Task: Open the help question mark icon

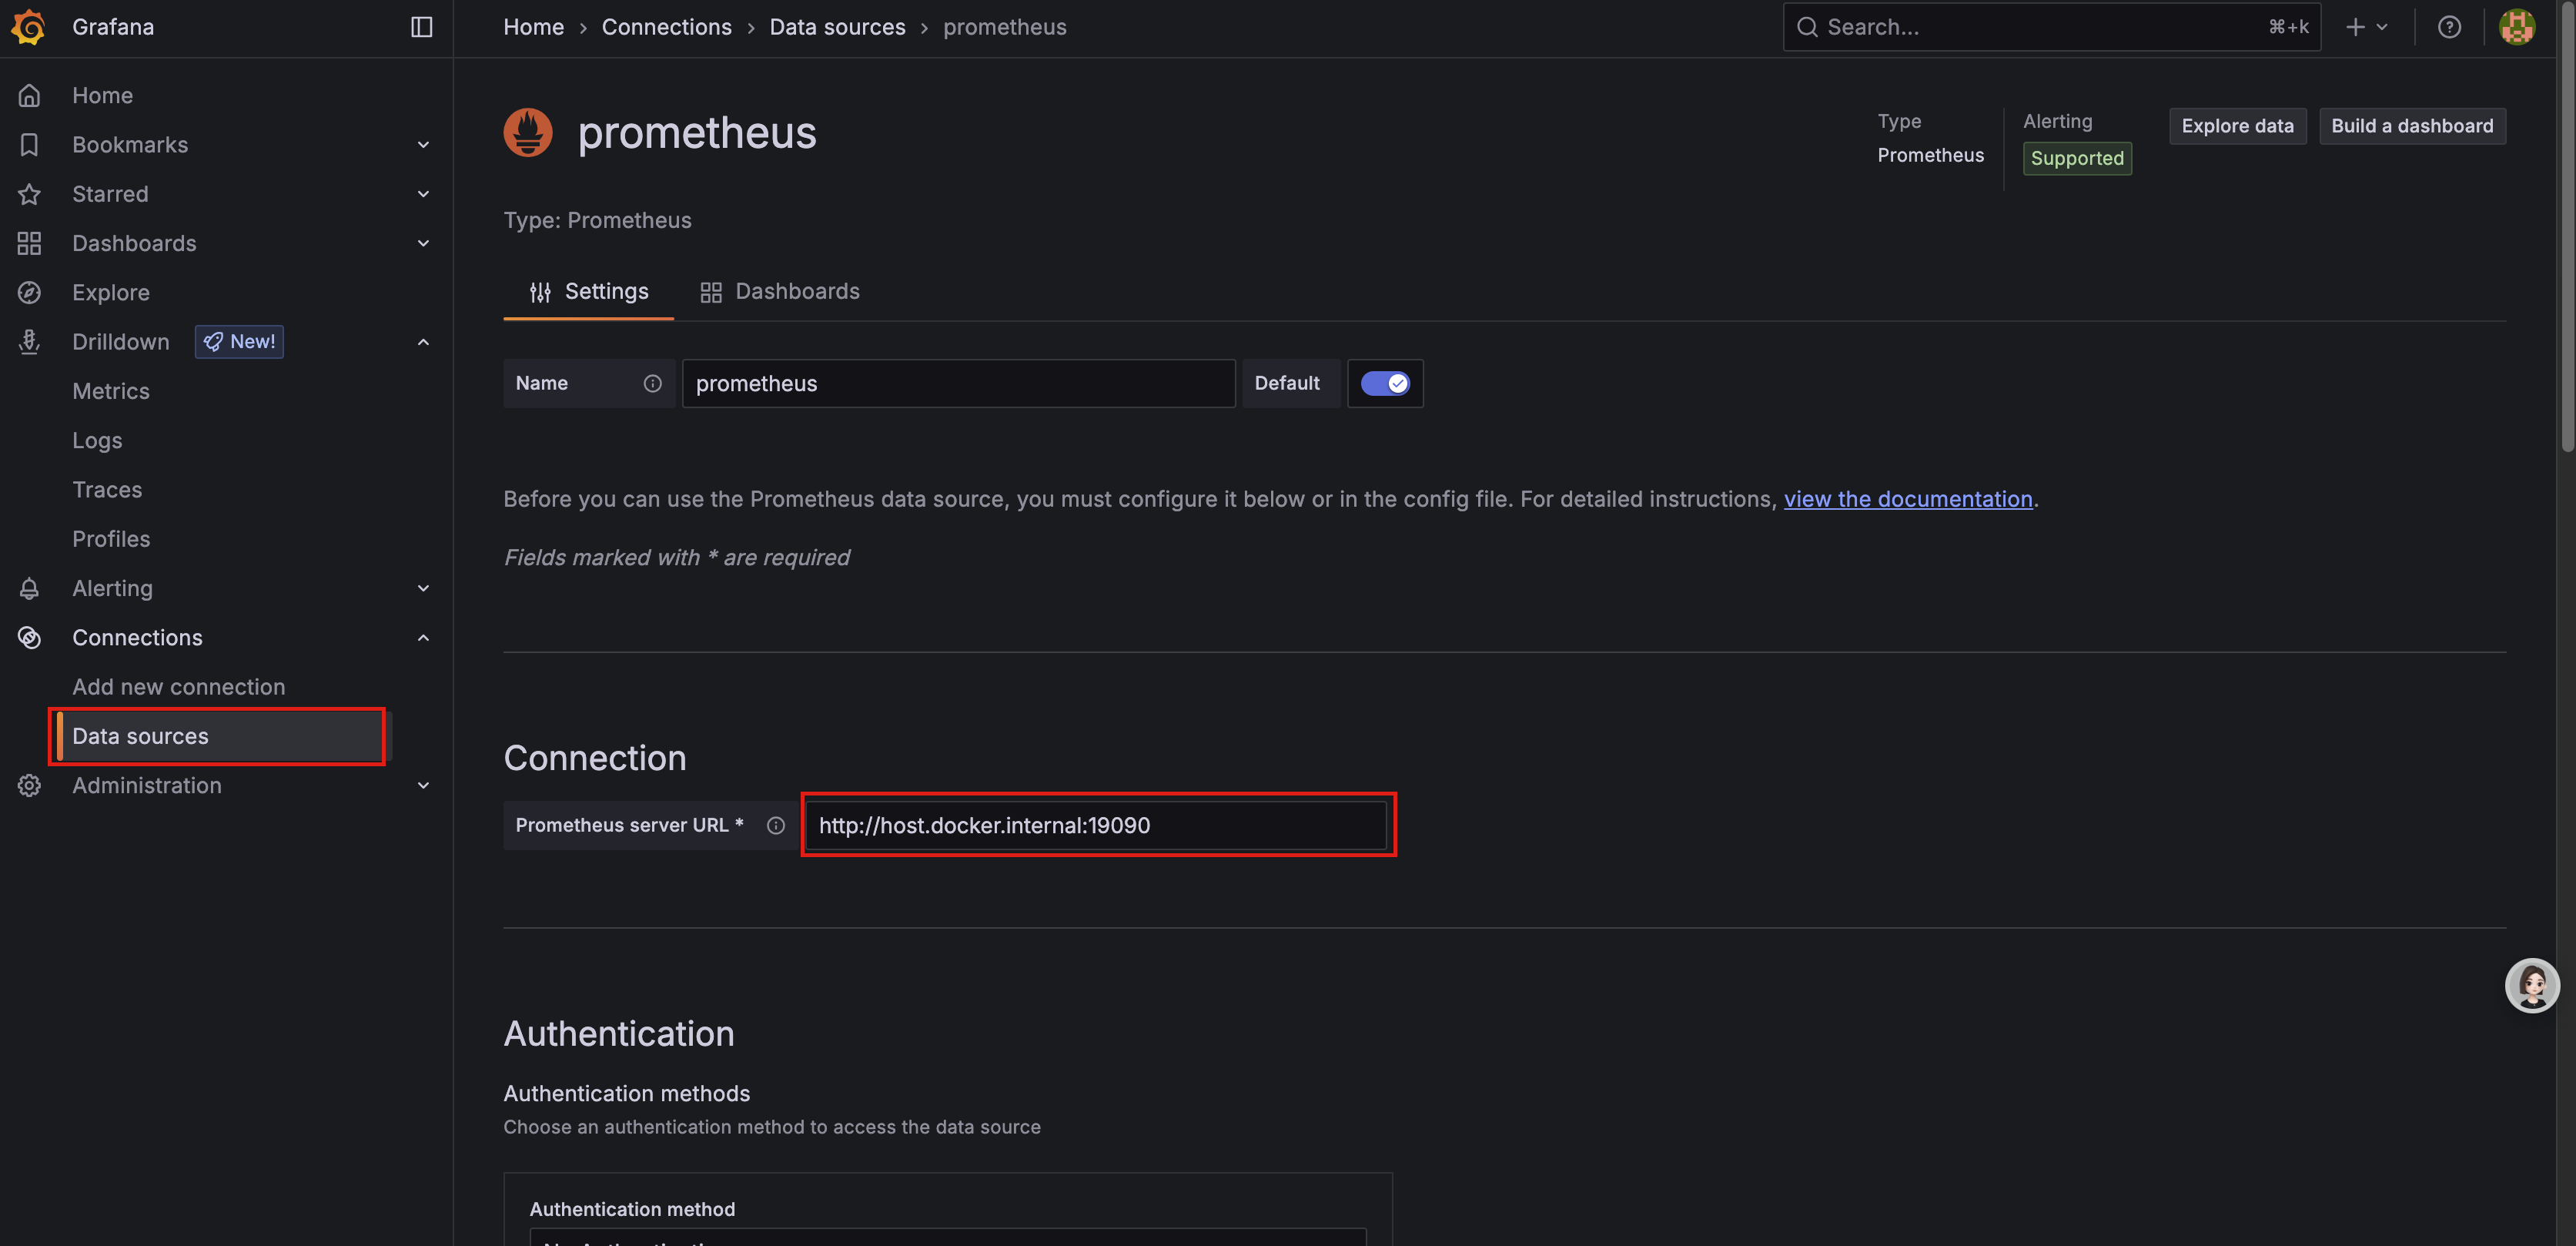Action: coord(2449,27)
